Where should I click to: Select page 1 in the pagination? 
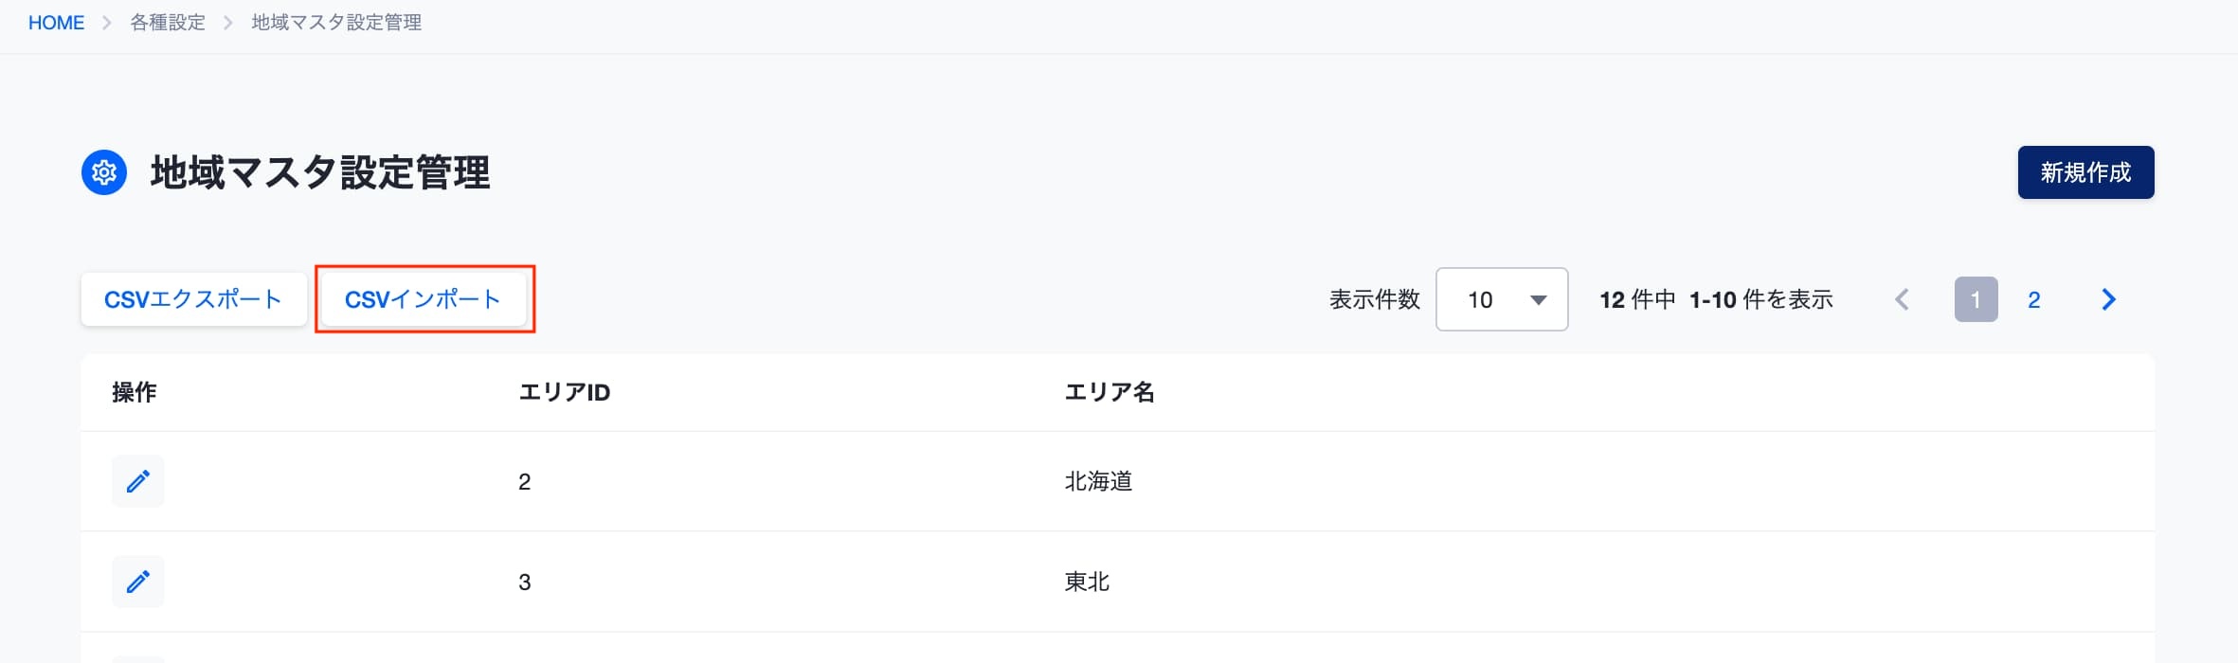(1976, 299)
